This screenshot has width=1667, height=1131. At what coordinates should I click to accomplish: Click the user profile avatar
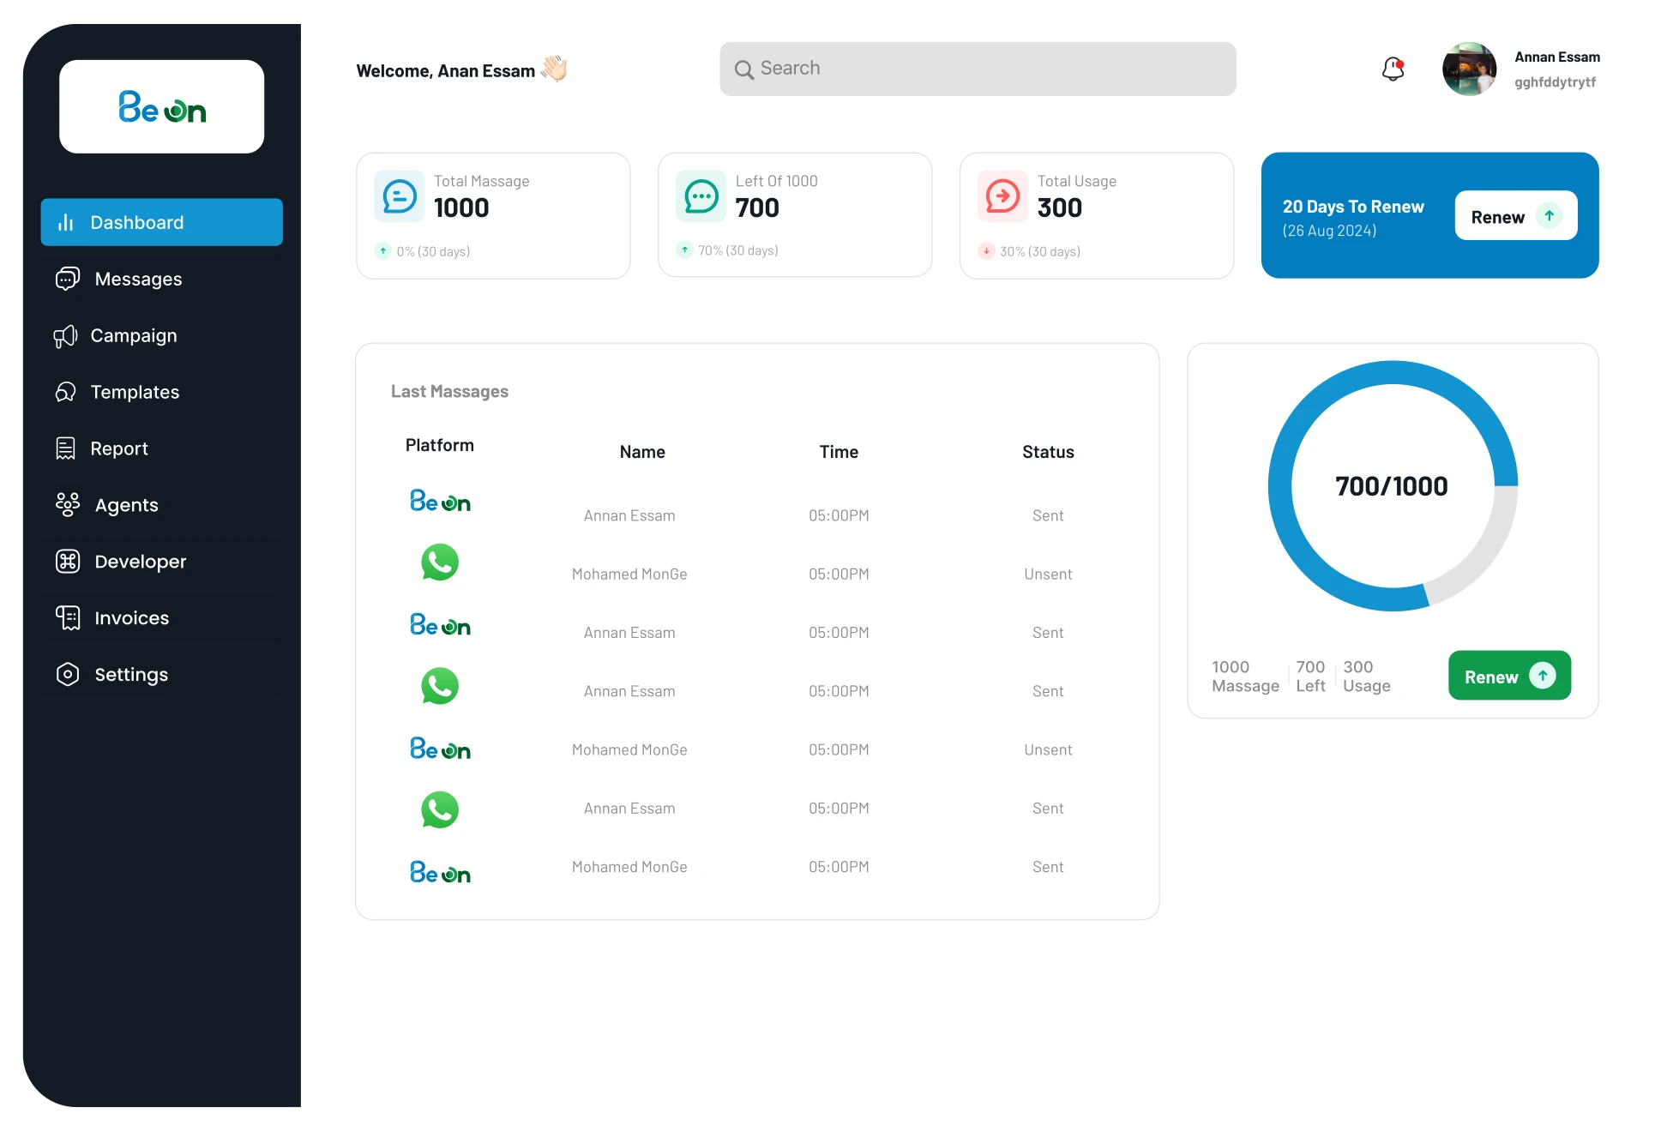pyautogui.click(x=1469, y=69)
